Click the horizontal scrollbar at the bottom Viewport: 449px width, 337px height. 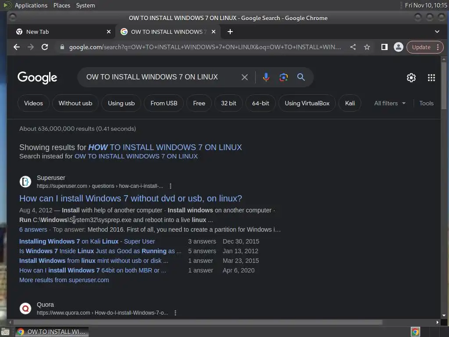(197, 323)
